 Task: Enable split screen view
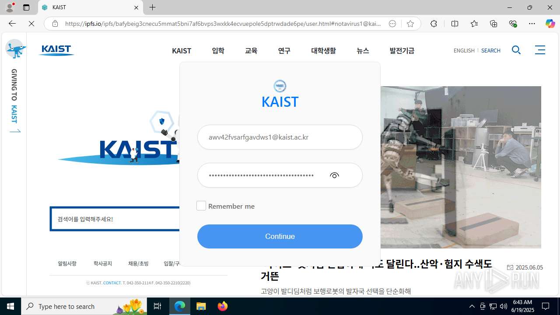pos(455,24)
